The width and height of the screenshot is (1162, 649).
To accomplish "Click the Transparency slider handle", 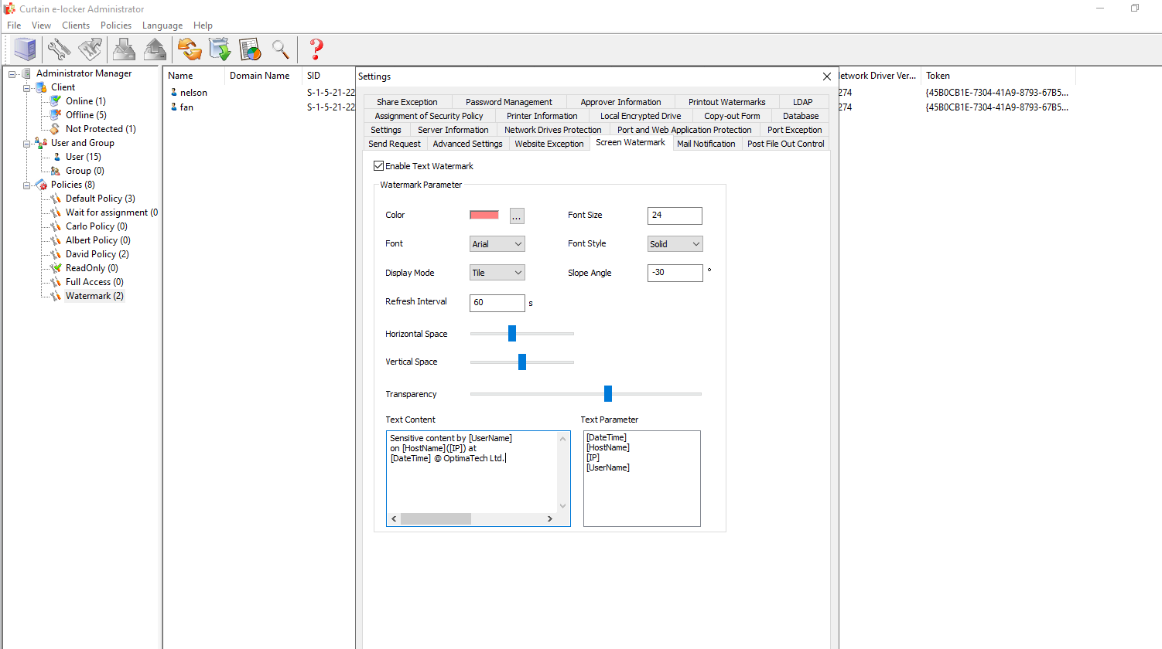I will 608,394.
